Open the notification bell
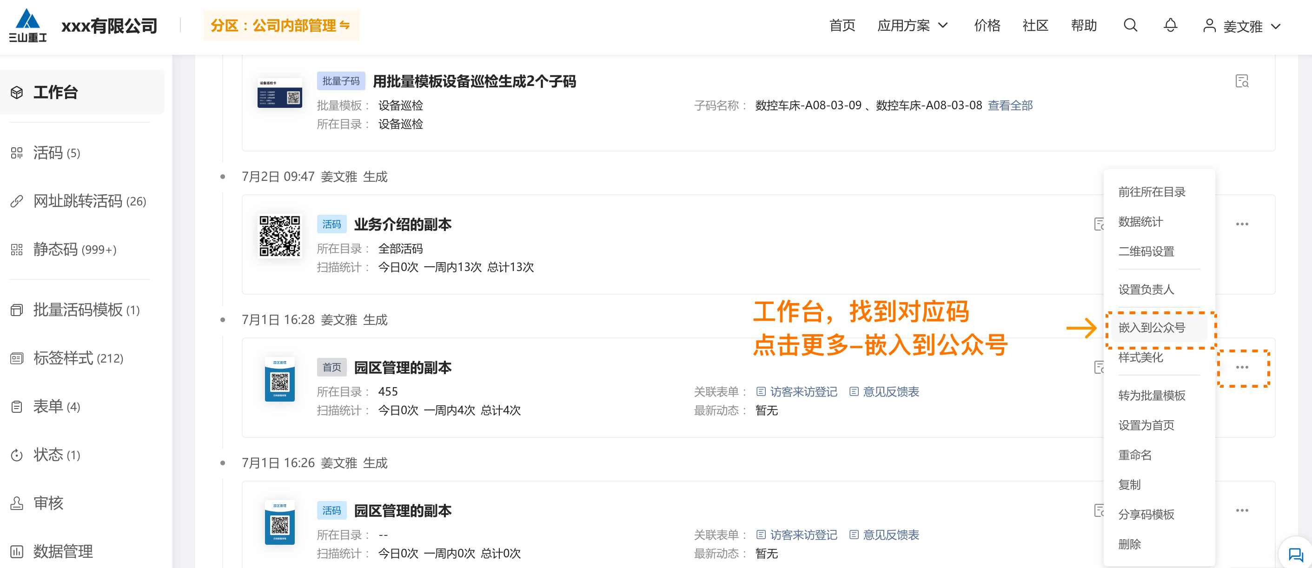The width and height of the screenshot is (1312, 568). 1170,25
